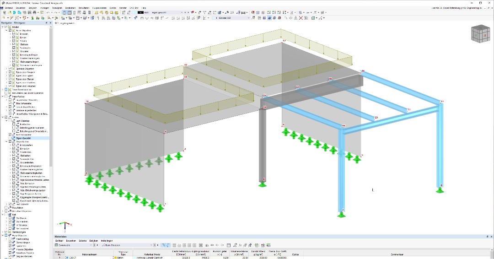Select Eigen Gewicht in navigator tree
This screenshot has width=494, height=259.
click(23, 138)
